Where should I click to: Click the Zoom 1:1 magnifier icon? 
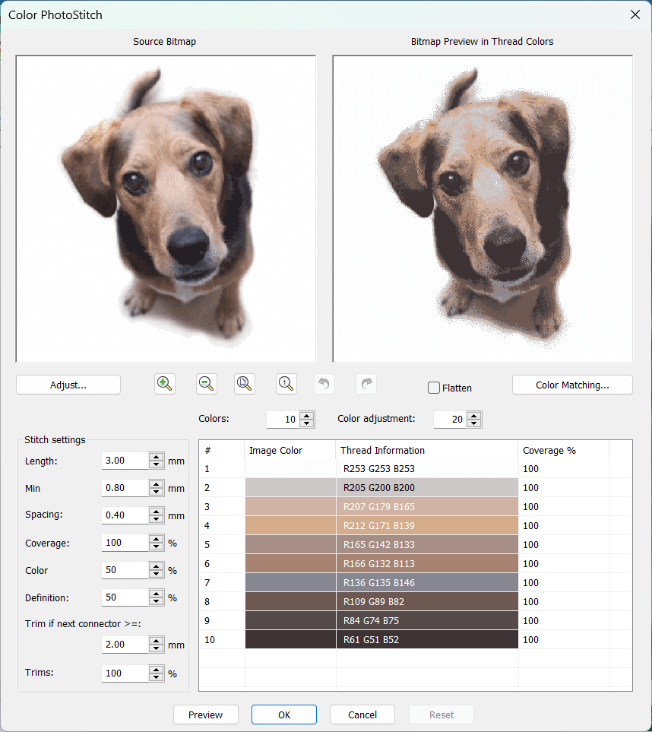286,384
